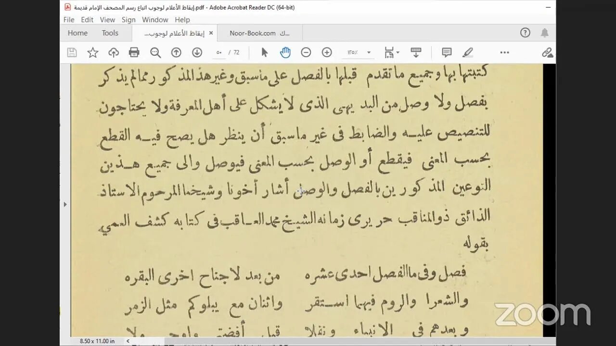Print the document with printer icon
Viewport: 616px width, 346px height.
tap(134, 52)
